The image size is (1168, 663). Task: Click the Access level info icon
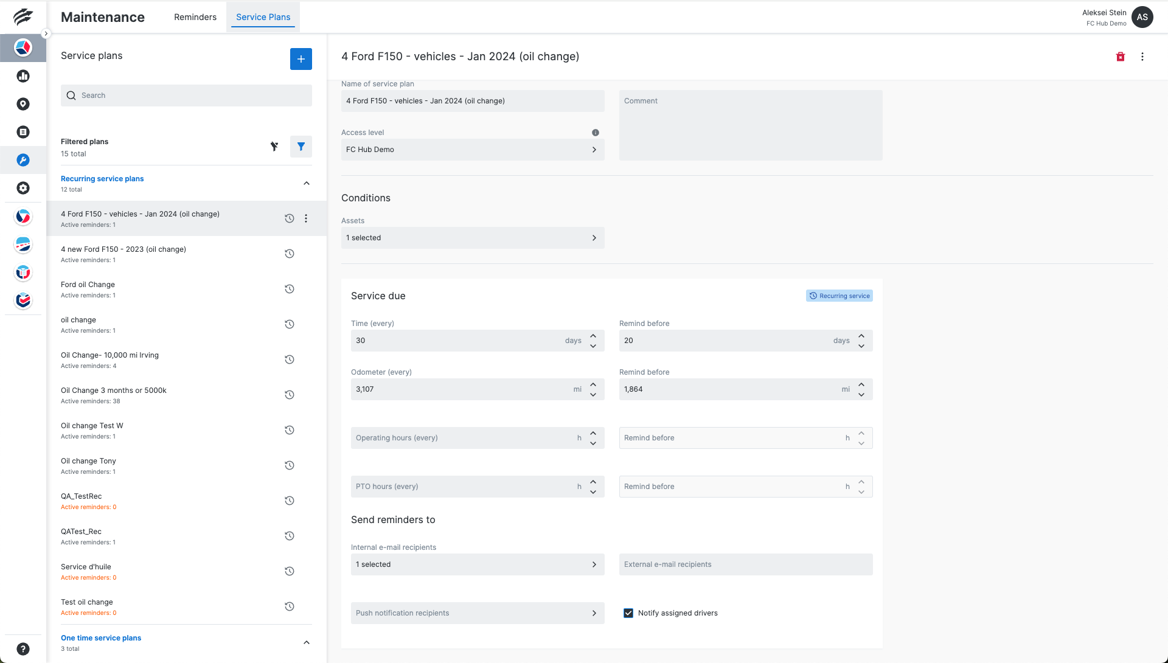click(596, 133)
